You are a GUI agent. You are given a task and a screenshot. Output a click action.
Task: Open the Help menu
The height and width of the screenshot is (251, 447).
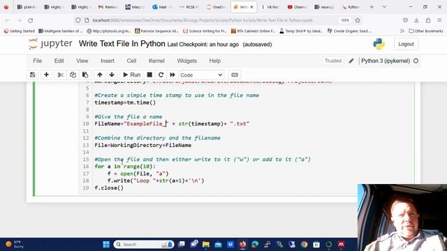[x=215, y=61]
